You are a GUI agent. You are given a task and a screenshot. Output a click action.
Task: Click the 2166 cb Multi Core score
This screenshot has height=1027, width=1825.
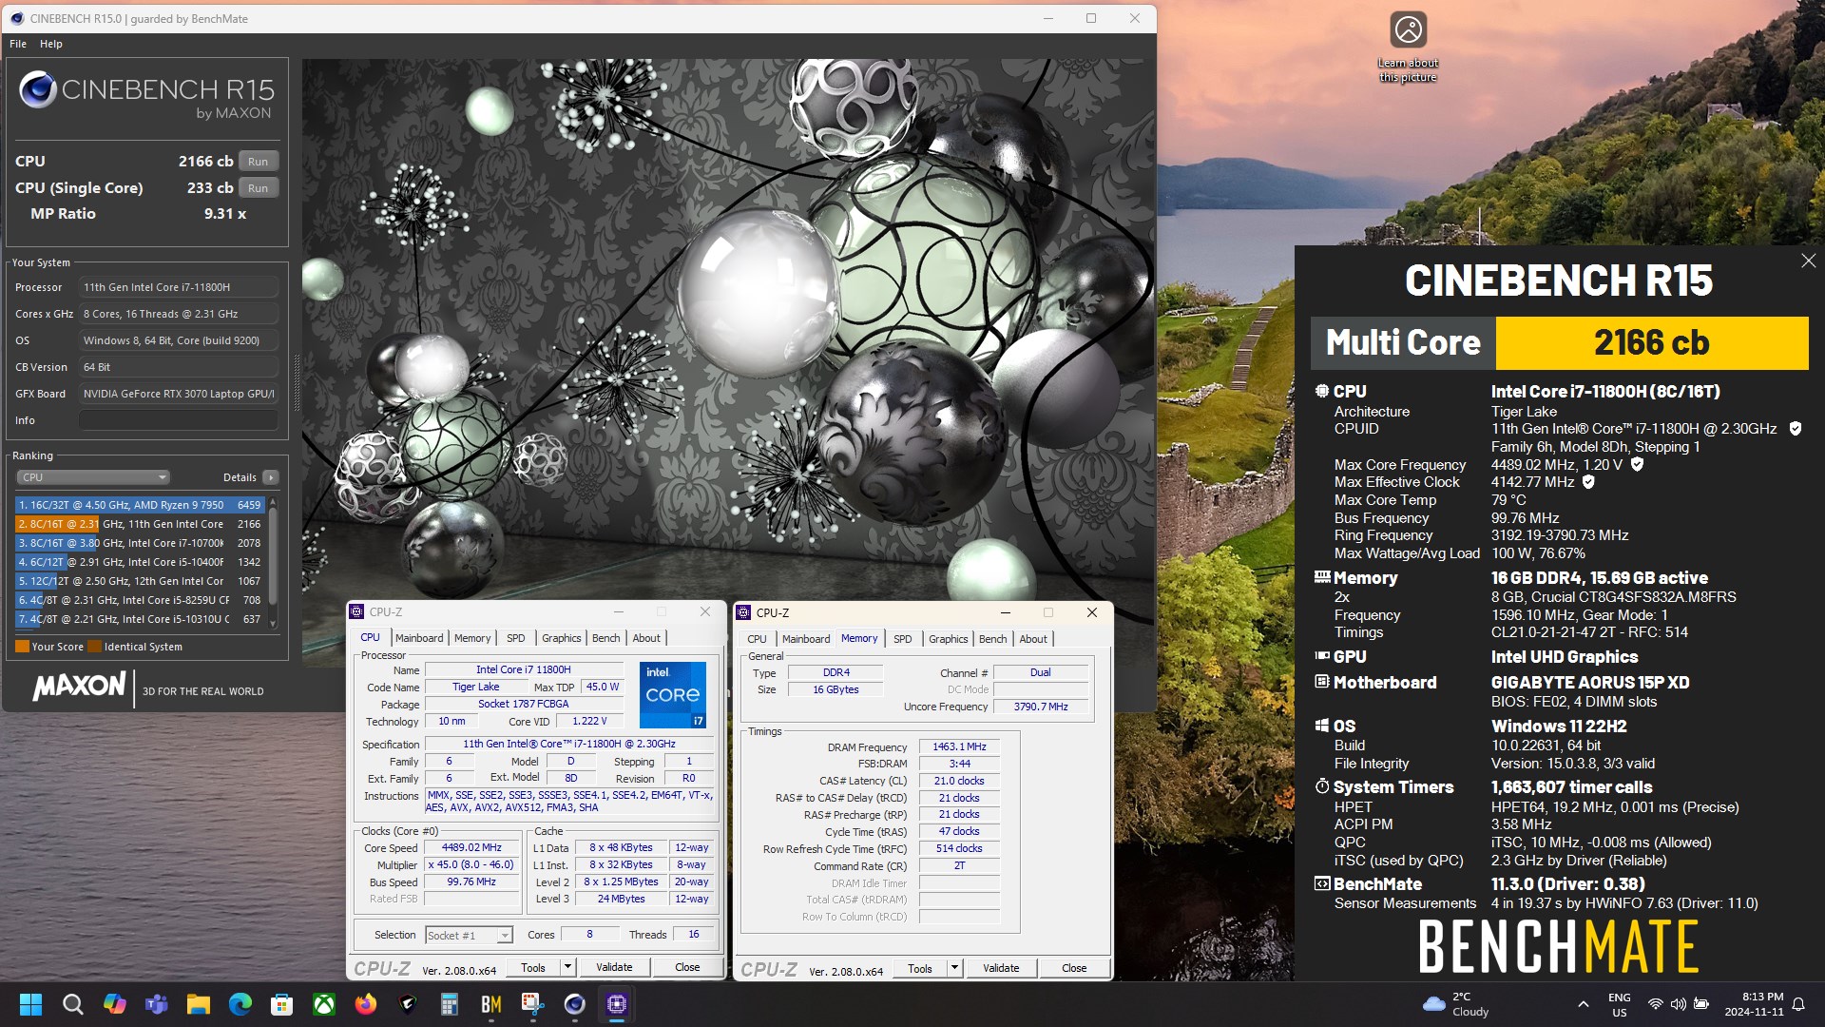(x=1652, y=342)
